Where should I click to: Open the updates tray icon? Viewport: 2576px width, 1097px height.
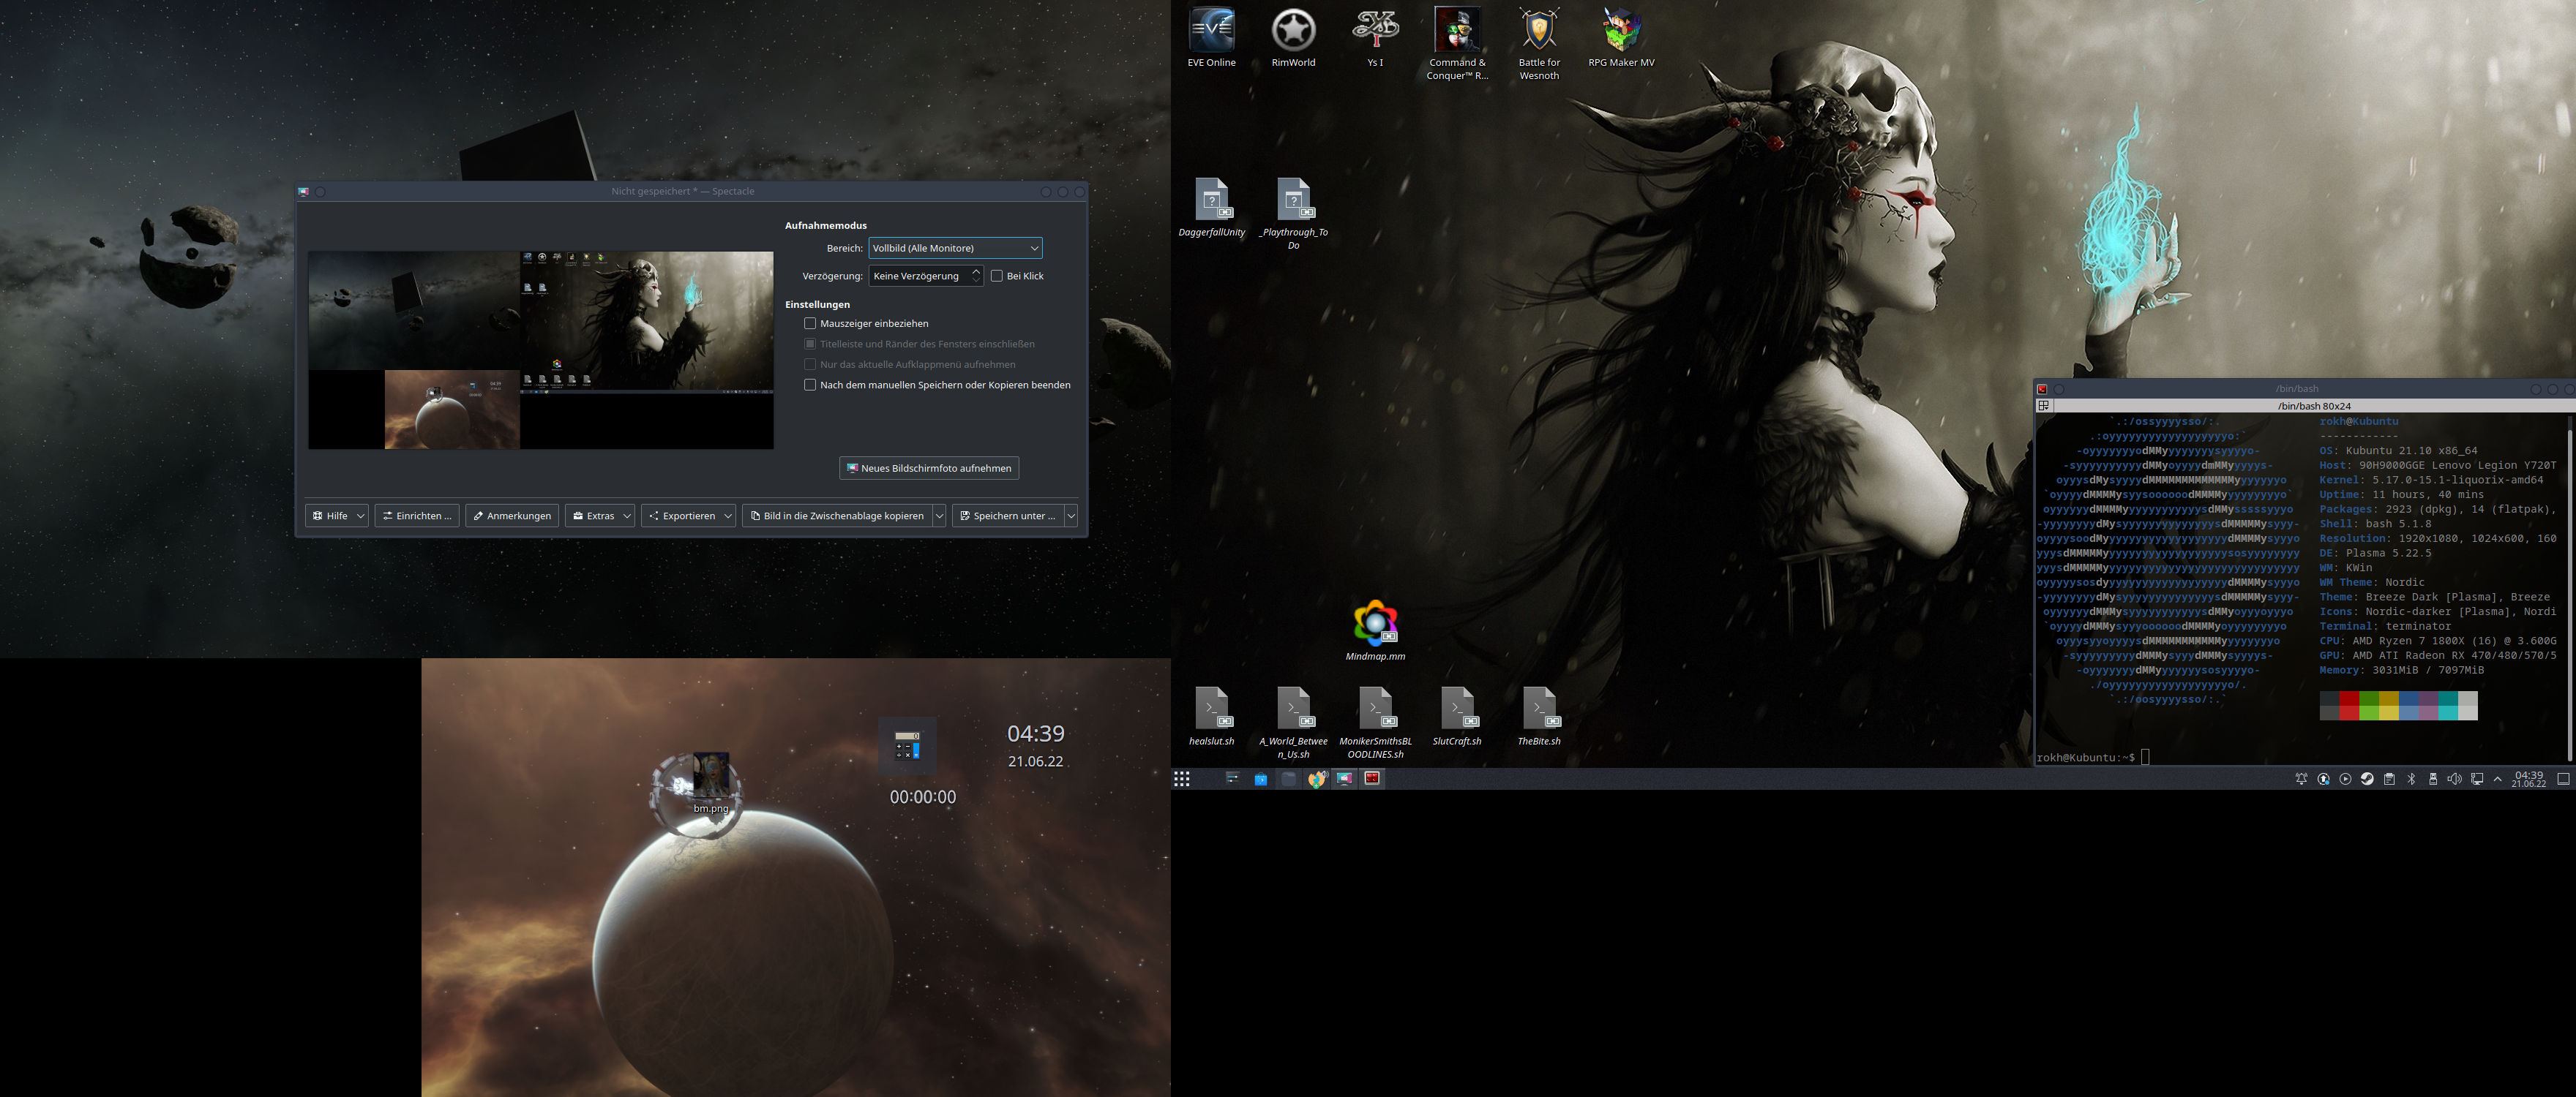tap(2323, 780)
